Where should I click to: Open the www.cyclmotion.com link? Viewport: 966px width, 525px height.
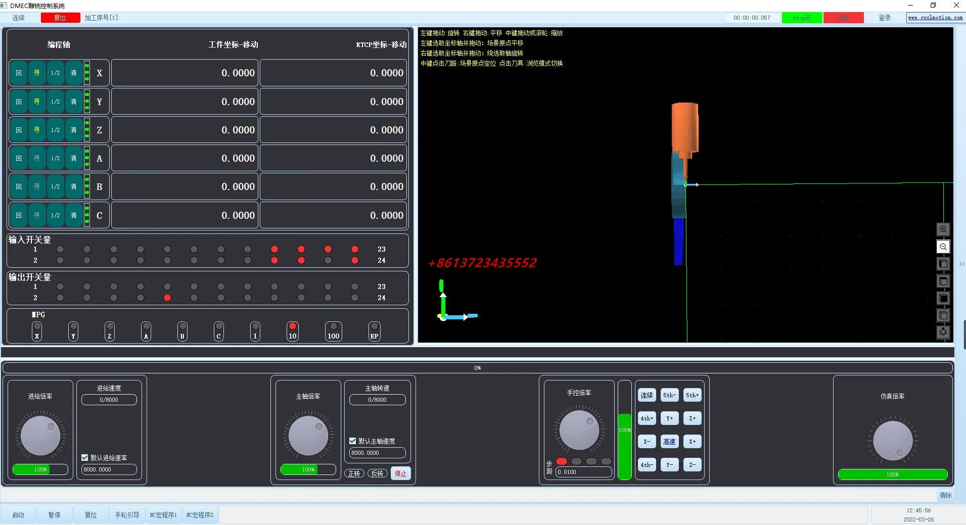[935, 18]
